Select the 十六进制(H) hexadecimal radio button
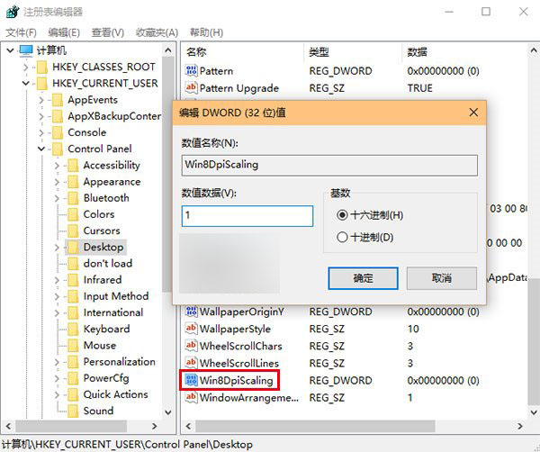The image size is (540, 452). pos(342,215)
